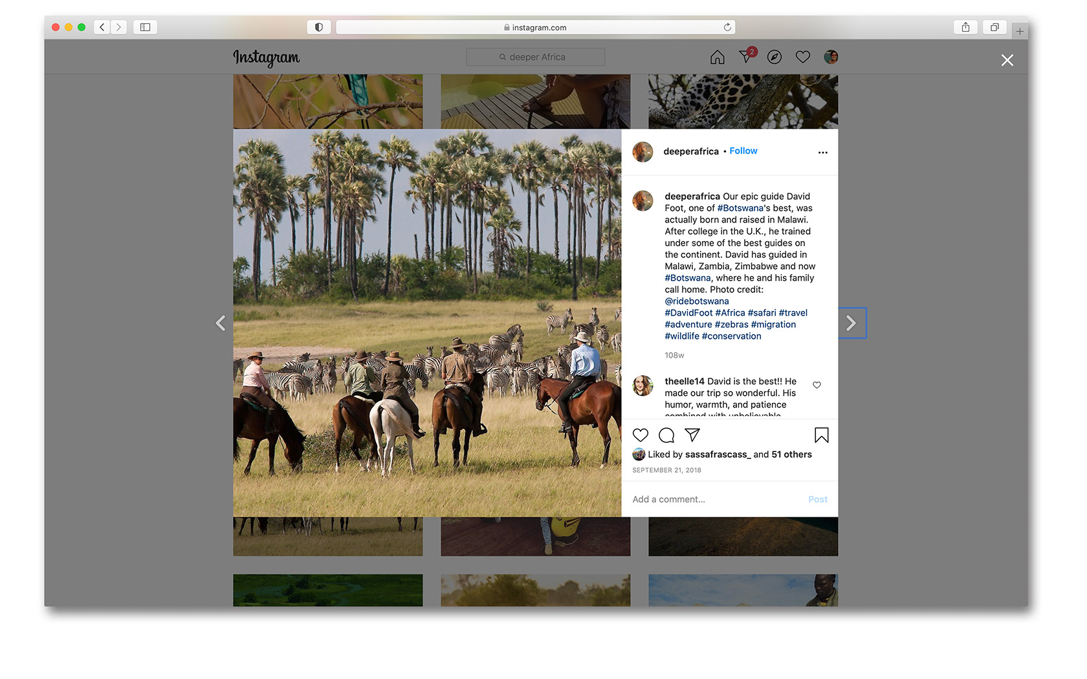Open Safari share icon
This screenshot has width=1087, height=679.
coord(965,27)
